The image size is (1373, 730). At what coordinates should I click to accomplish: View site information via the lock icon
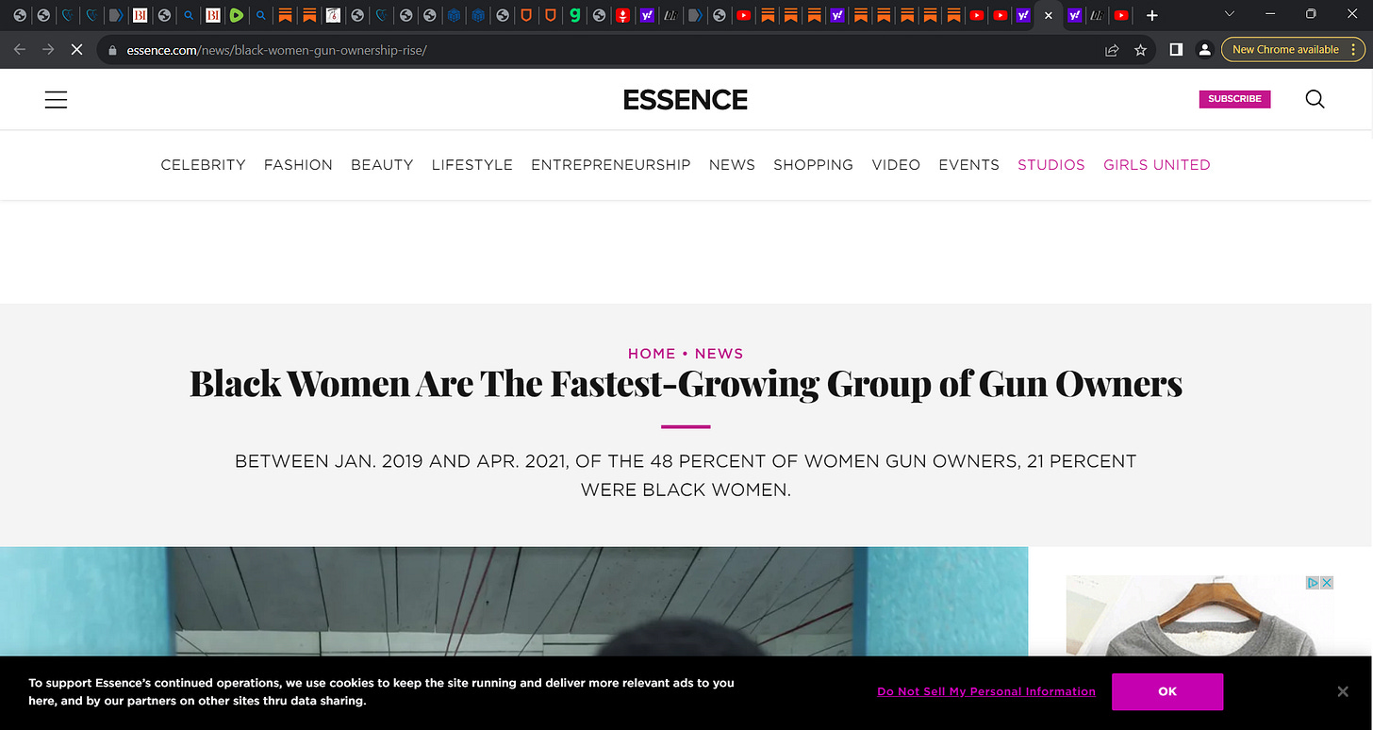tap(112, 49)
